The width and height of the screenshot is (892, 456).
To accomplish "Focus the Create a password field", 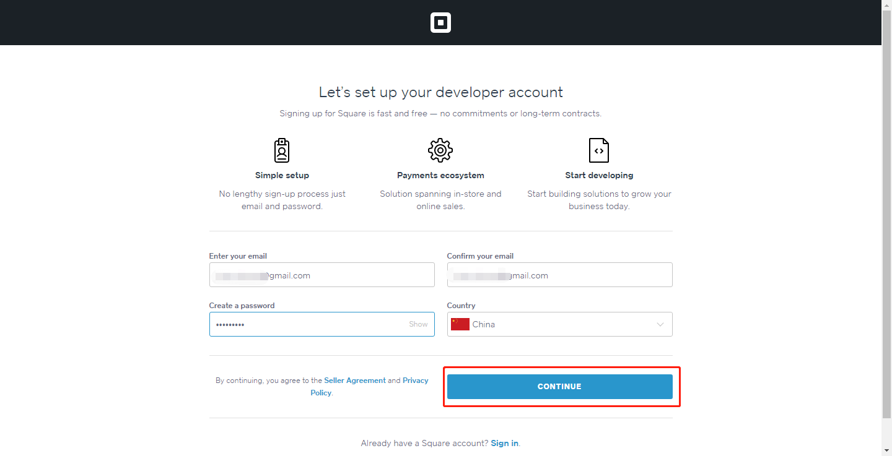I will coord(321,324).
